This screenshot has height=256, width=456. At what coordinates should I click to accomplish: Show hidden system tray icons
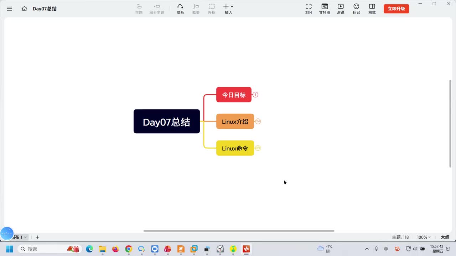tap(367, 249)
